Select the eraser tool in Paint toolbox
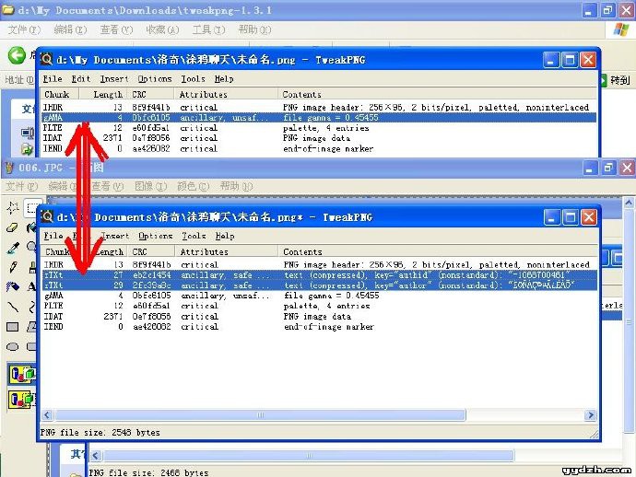This screenshot has height=477, width=636. click(13, 227)
